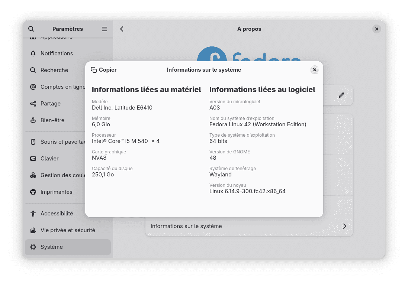Expand the Informations sur le système row chevron
The image size is (408, 283).
(344, 226)
